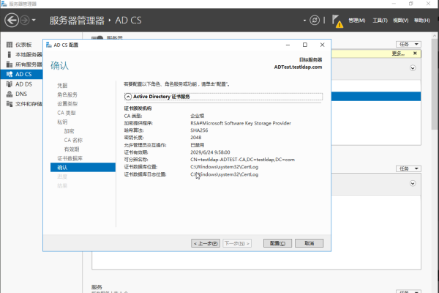Click the AD DS sidebar icon
This screenshot has width=439, height=293.
[x=8, y=84]
